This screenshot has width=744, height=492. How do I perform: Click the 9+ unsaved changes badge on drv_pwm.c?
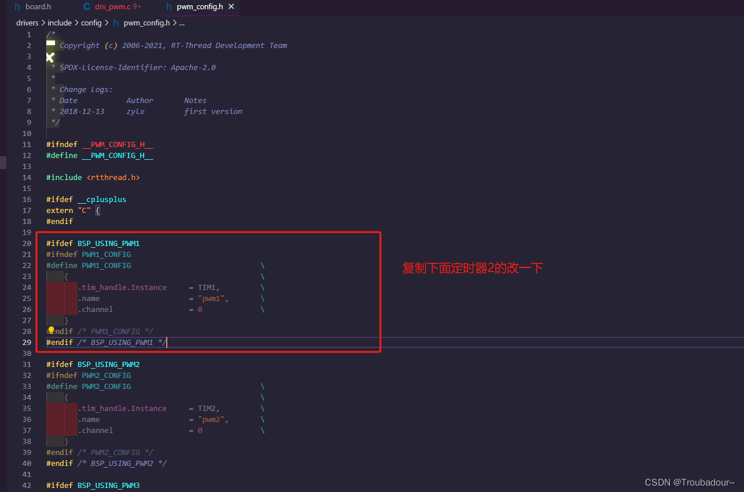tap(135, 8)
